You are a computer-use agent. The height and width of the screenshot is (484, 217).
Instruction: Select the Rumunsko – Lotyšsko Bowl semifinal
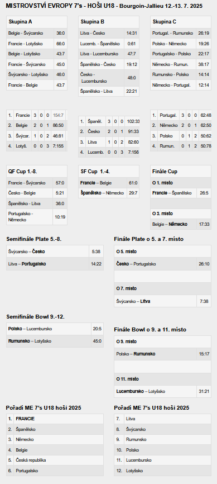point(55,341)
